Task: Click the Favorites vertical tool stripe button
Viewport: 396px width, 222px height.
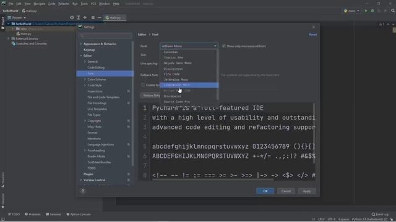Action: coord(2,201)
